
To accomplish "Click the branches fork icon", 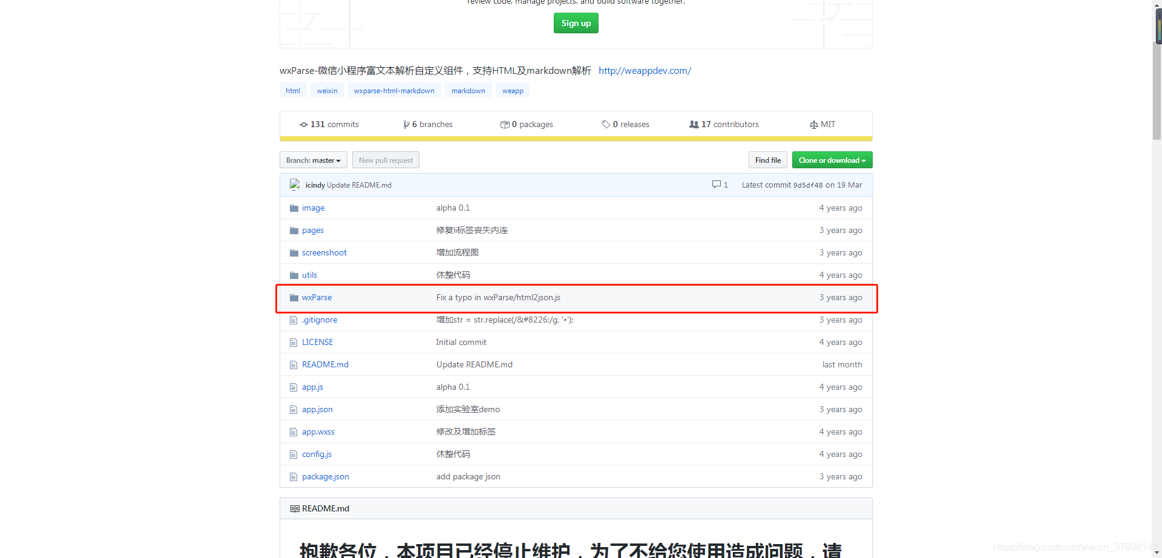I will (x=406, y=125).
